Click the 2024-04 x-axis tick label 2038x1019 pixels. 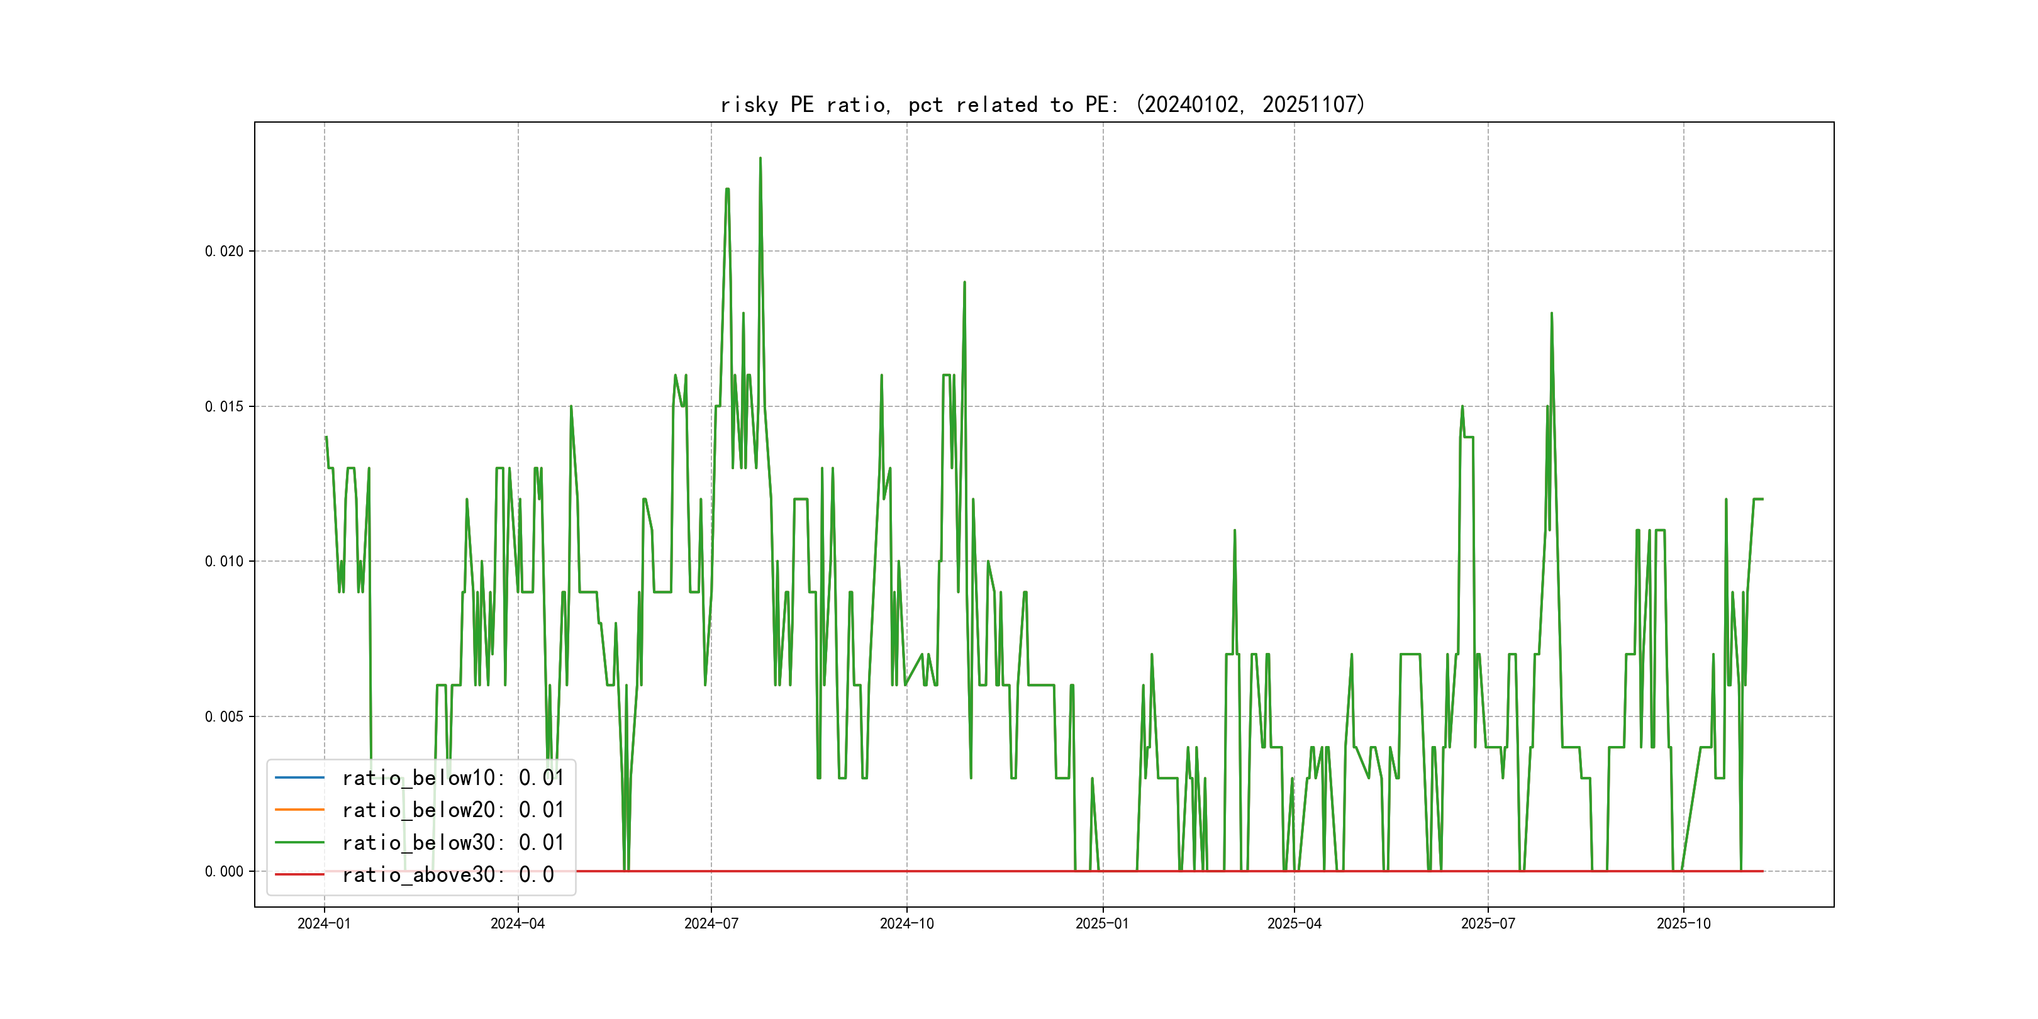[x=518, y=924]
